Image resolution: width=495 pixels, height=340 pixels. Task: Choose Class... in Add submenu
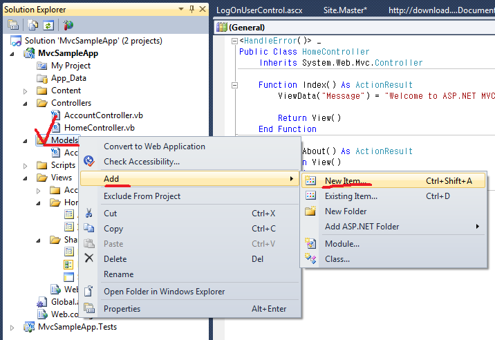pos(393,259)
